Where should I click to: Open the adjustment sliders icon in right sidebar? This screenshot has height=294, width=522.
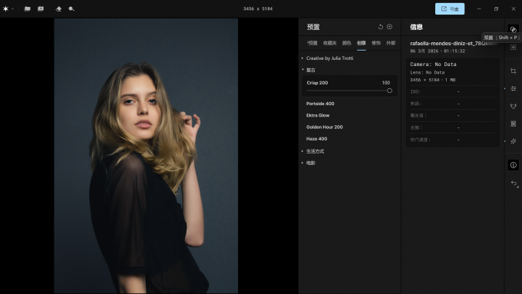[514, 88]
